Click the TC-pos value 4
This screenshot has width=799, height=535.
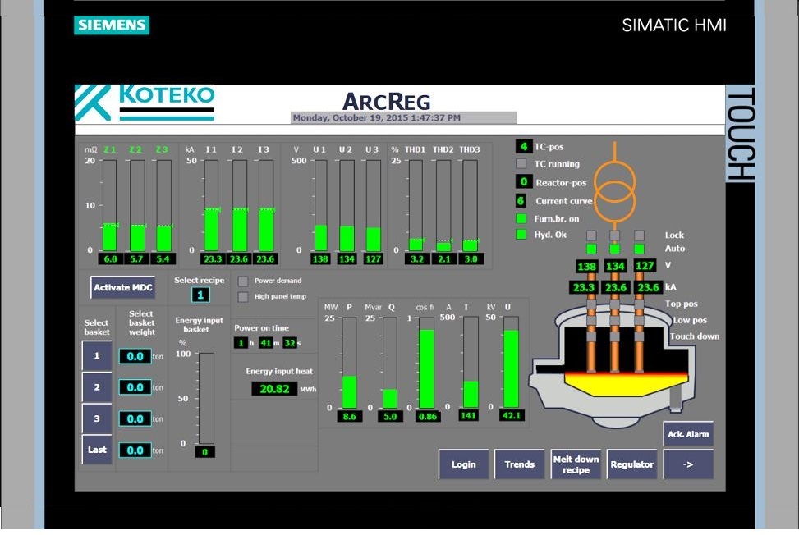[524, 147]
